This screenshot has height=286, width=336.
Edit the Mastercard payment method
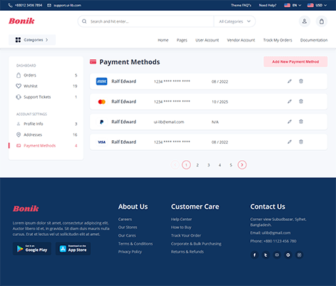point(290,102)
